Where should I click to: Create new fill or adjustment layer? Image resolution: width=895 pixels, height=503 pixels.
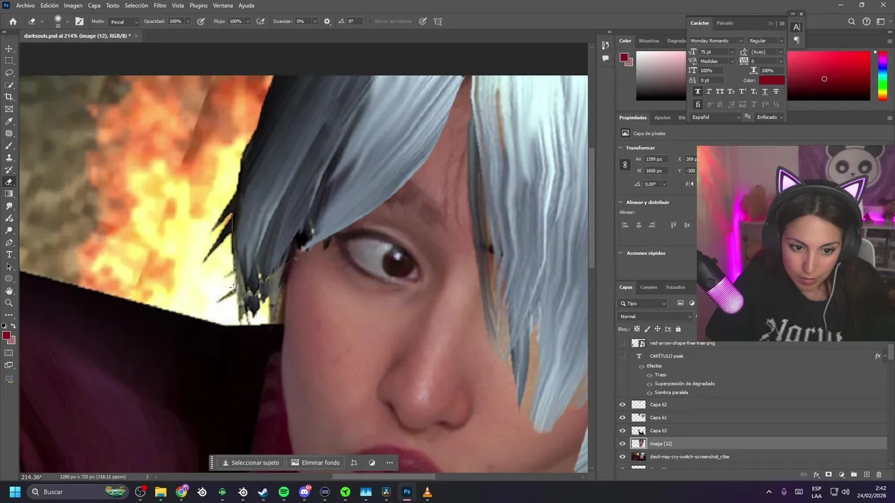(x=841, y=474)
